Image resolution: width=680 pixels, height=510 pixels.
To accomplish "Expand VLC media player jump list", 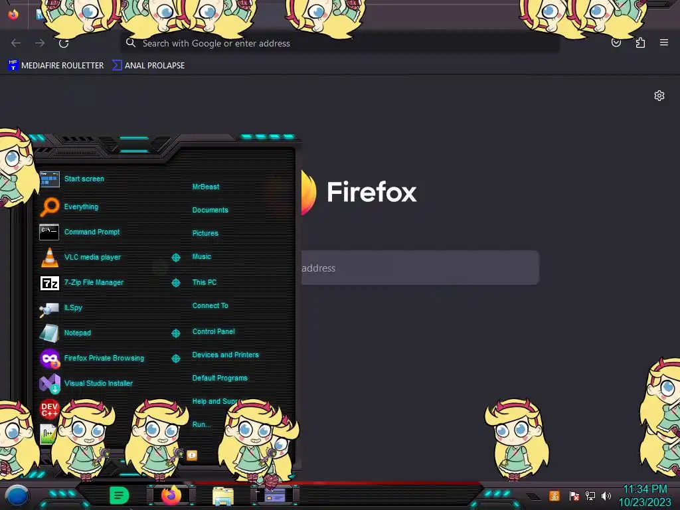I will coord(175,258).
